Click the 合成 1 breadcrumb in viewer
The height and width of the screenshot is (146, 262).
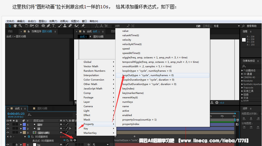83,36
